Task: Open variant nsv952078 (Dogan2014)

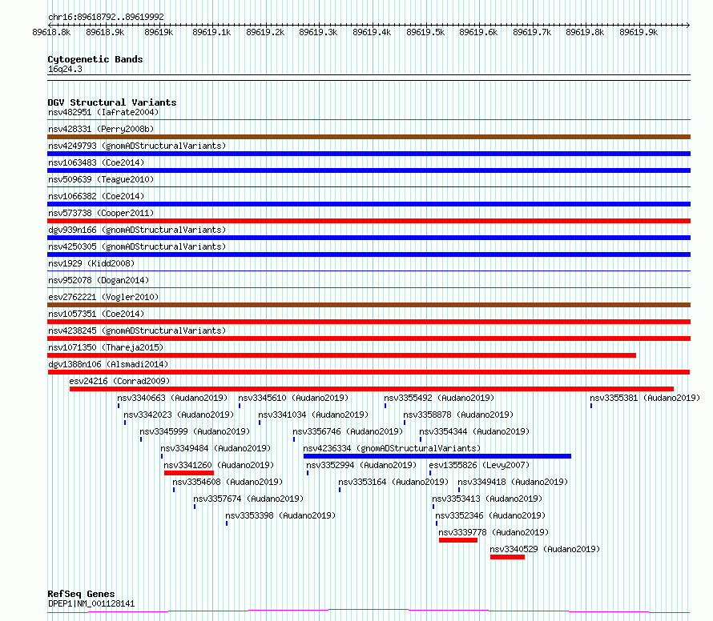Action: (99, 280)
